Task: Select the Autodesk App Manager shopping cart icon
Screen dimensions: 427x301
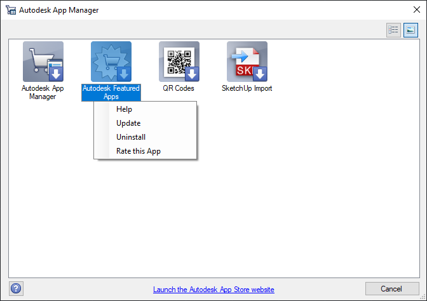Action: pyautogui.click(x=43, y=62)
